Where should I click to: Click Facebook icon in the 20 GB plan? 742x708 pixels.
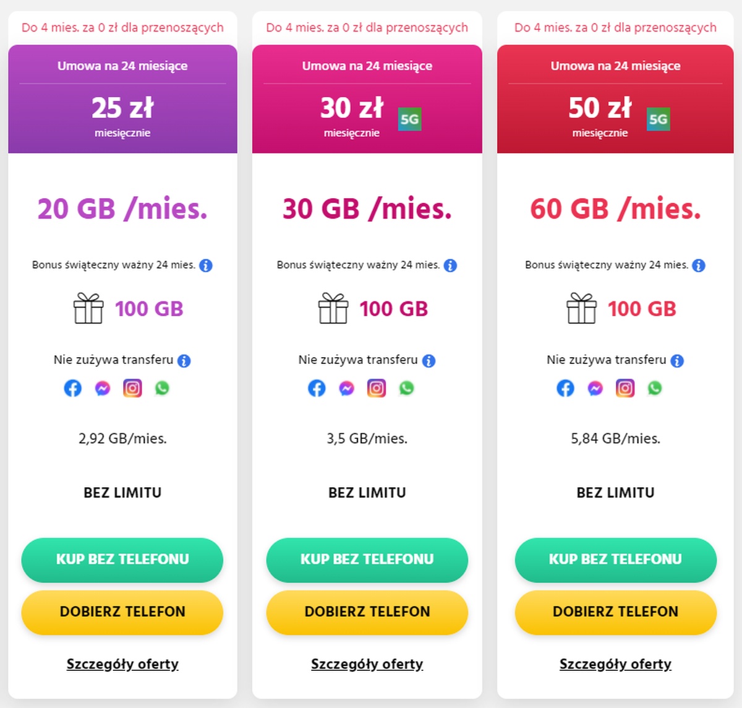73,388
